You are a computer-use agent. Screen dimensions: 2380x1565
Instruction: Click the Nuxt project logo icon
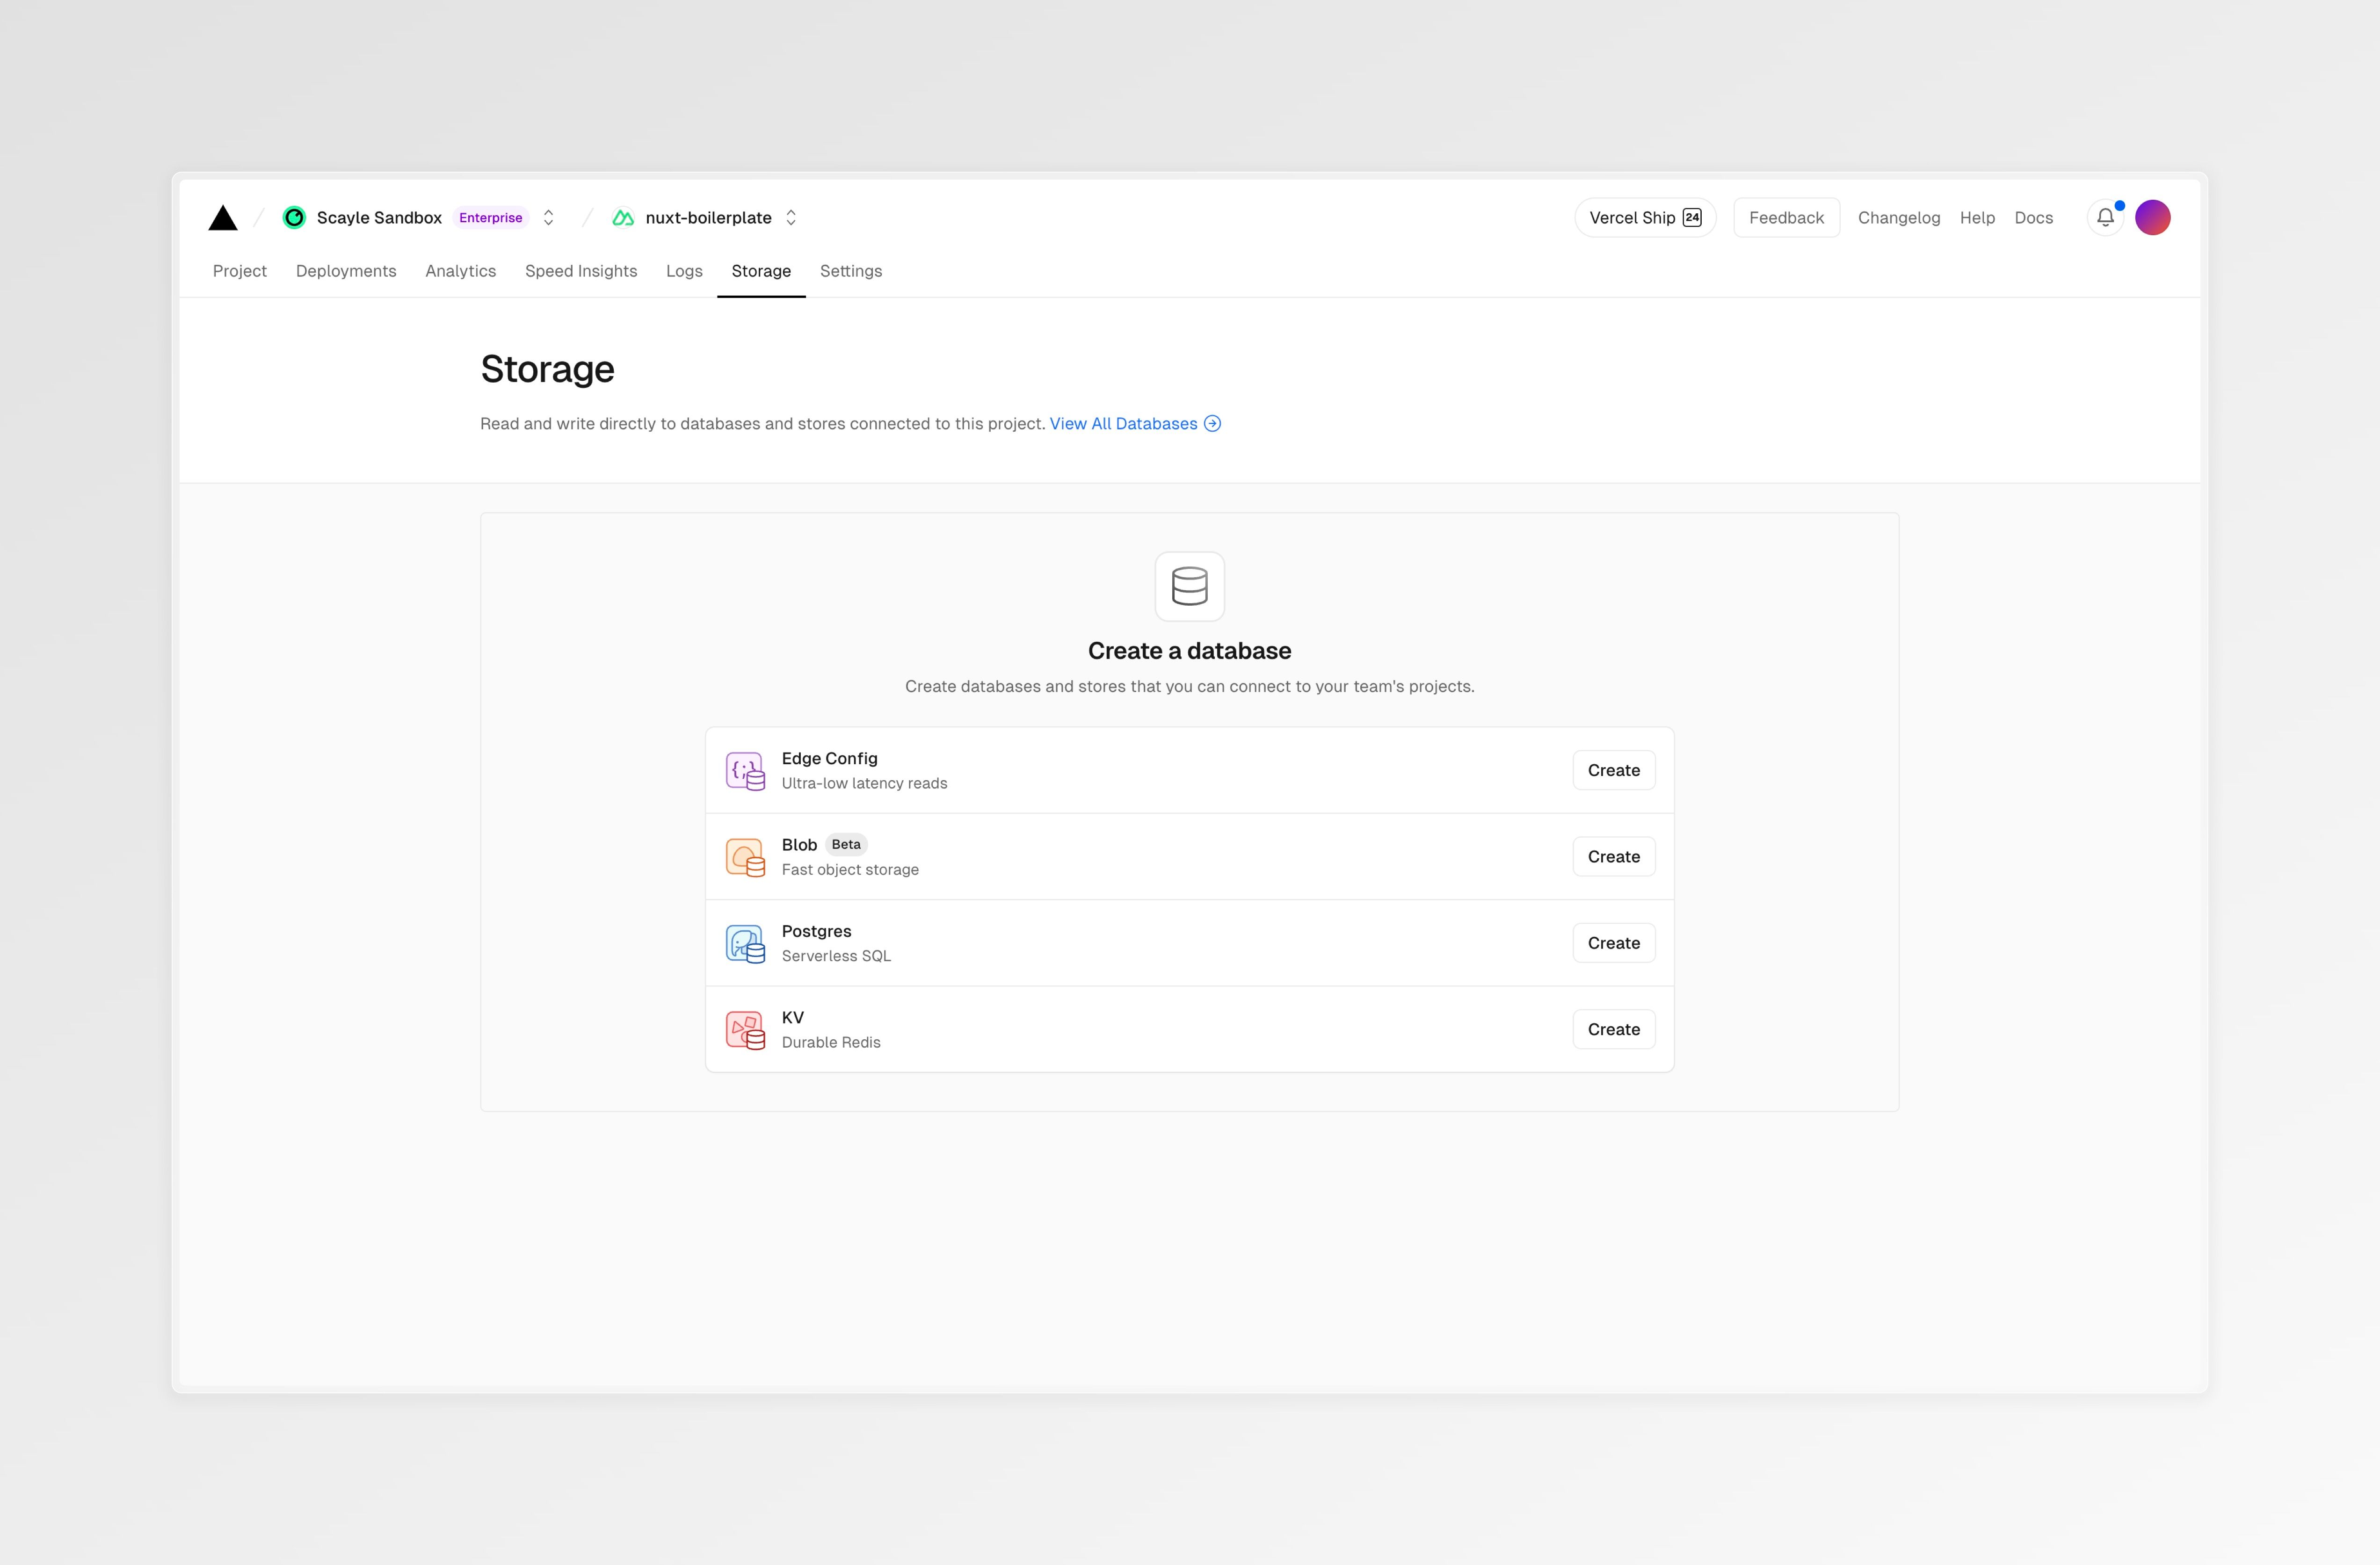click(623, 218)
